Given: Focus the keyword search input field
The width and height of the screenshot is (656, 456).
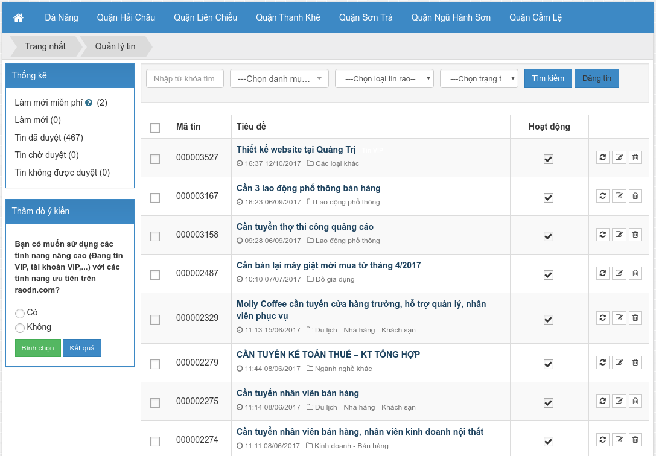Looking at the screenshot, I should point(185,78).
